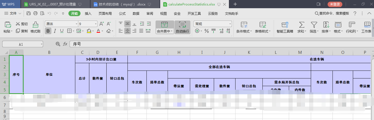Viewport: 374px width, 120px height.
Task: Open the Sort (排序) dropdown
Action: tap(326, 27)
